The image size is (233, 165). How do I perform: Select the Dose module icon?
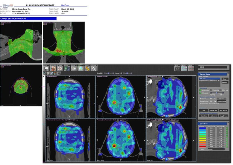[x=80, y=69]
